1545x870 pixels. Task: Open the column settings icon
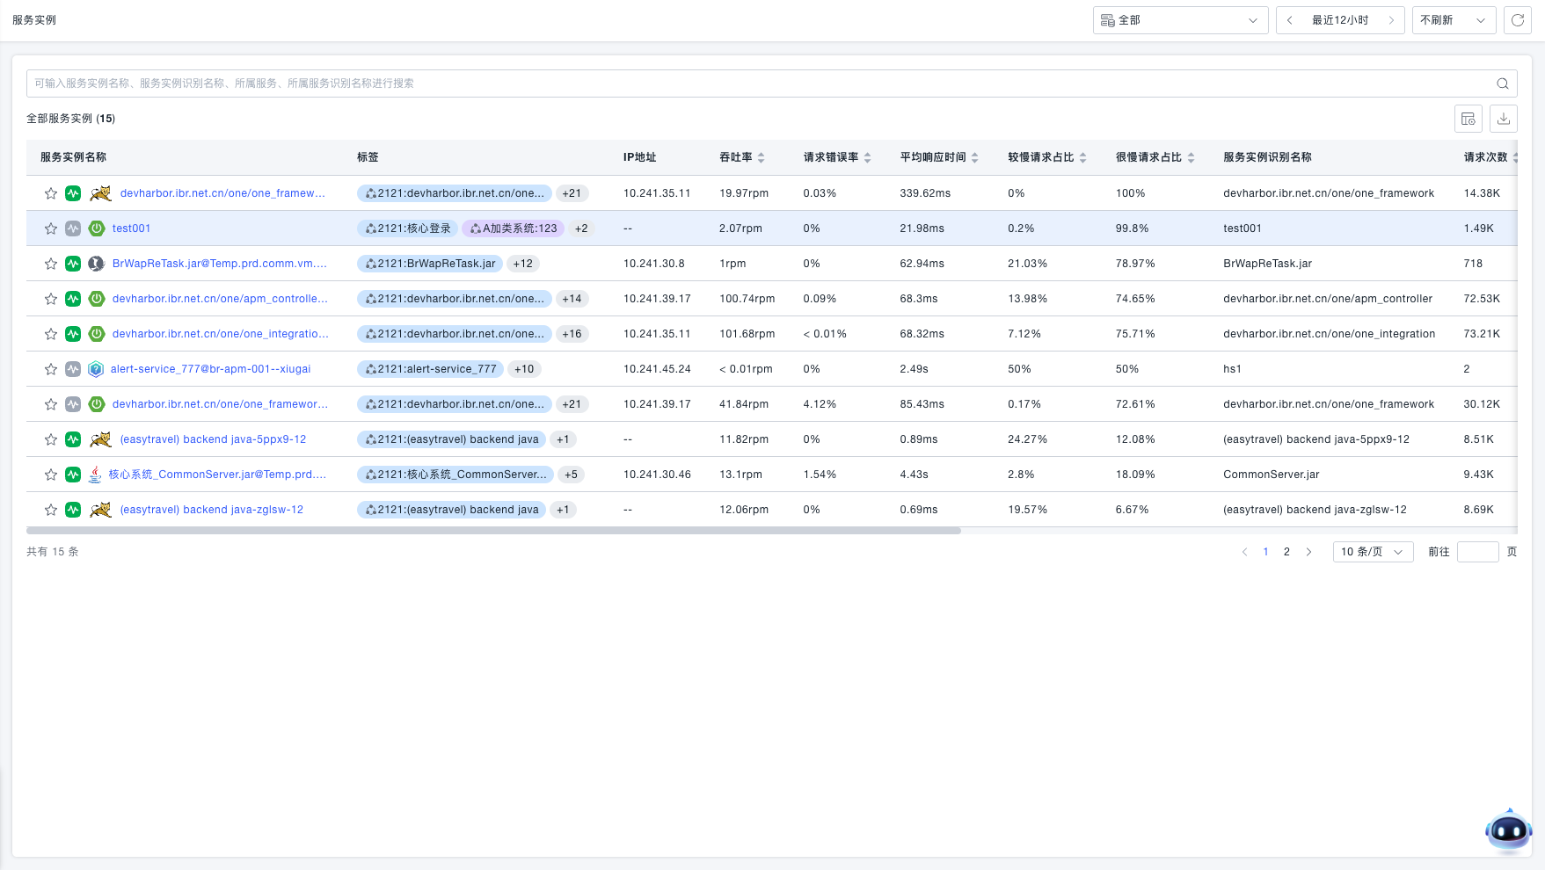click(x=1468, y=119)
